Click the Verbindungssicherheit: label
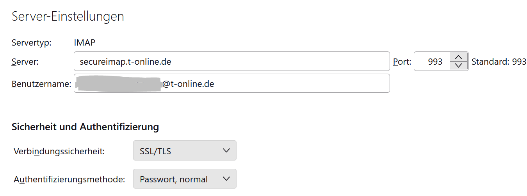This screenshot has height=196, width=527. point(59,151)
